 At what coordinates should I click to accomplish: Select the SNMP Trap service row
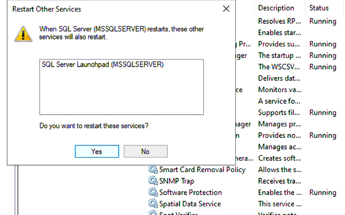click(177, 181)
